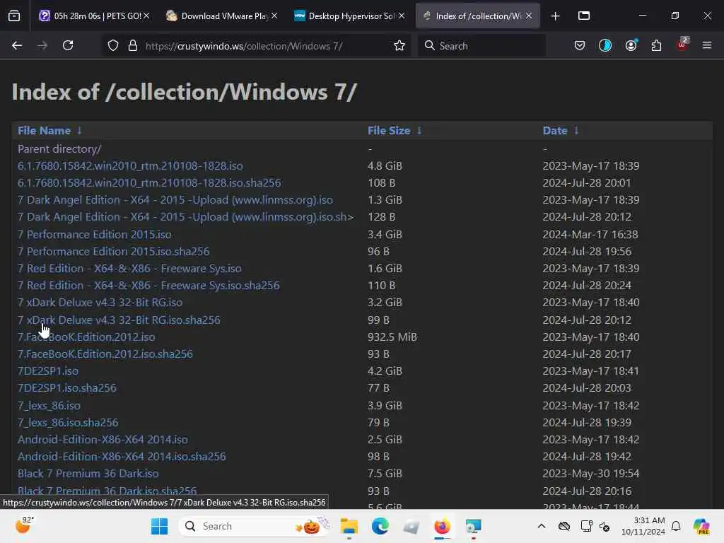
Task: Open a new tab with plus button
Action: click(x=556, y=16)
